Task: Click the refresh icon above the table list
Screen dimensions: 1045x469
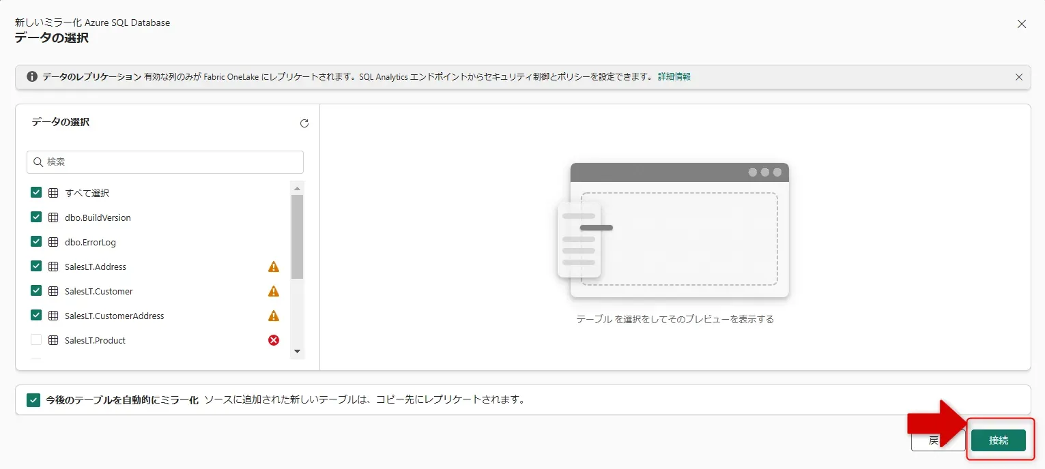Action: (x=304, y=123)
